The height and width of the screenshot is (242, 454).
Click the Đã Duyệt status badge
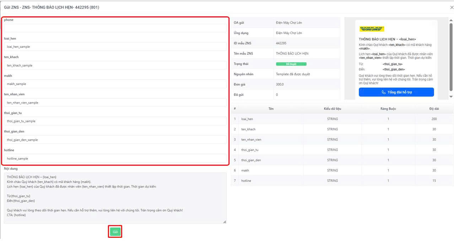click(291, 64)
